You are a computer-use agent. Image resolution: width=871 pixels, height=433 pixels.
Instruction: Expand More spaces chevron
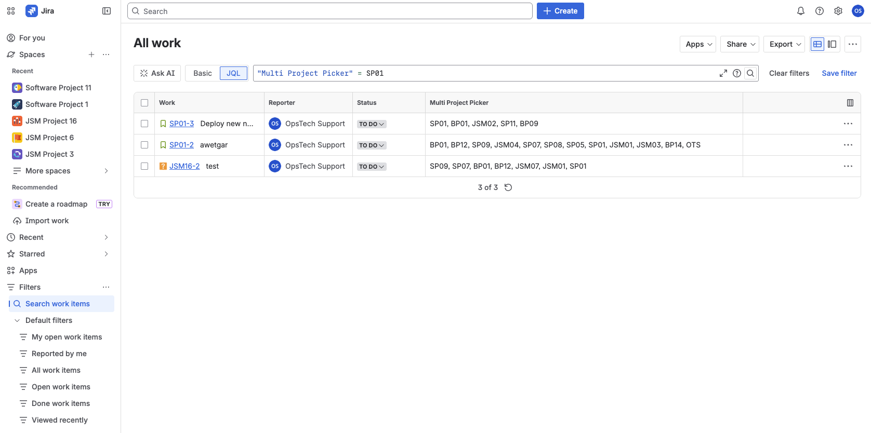tap(106, 171)
